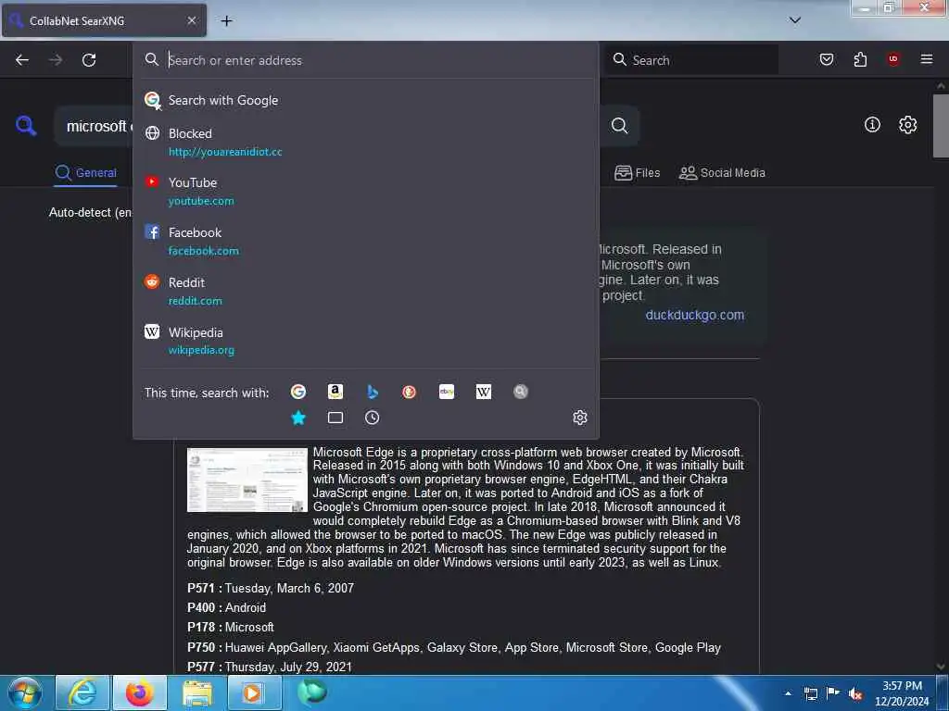Search in History clock icon

click(x=373, y=418)
